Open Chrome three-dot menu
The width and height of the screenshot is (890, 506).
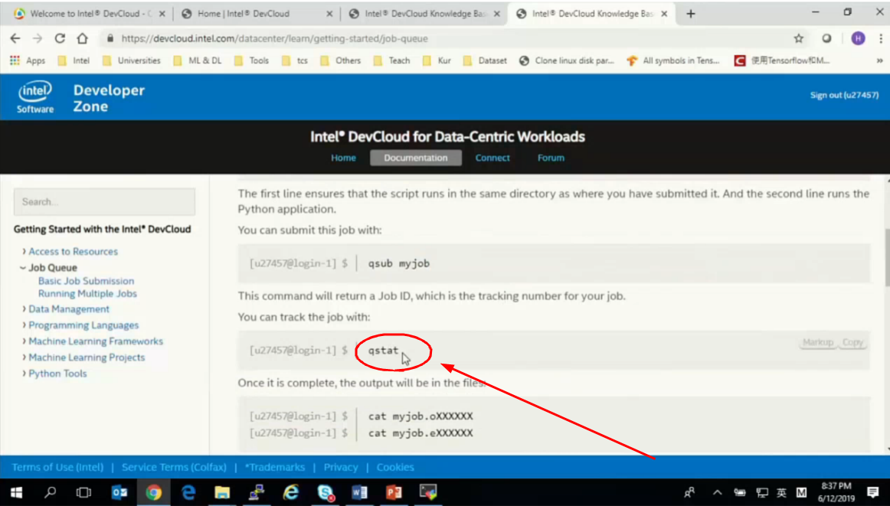tap(880, 38)
